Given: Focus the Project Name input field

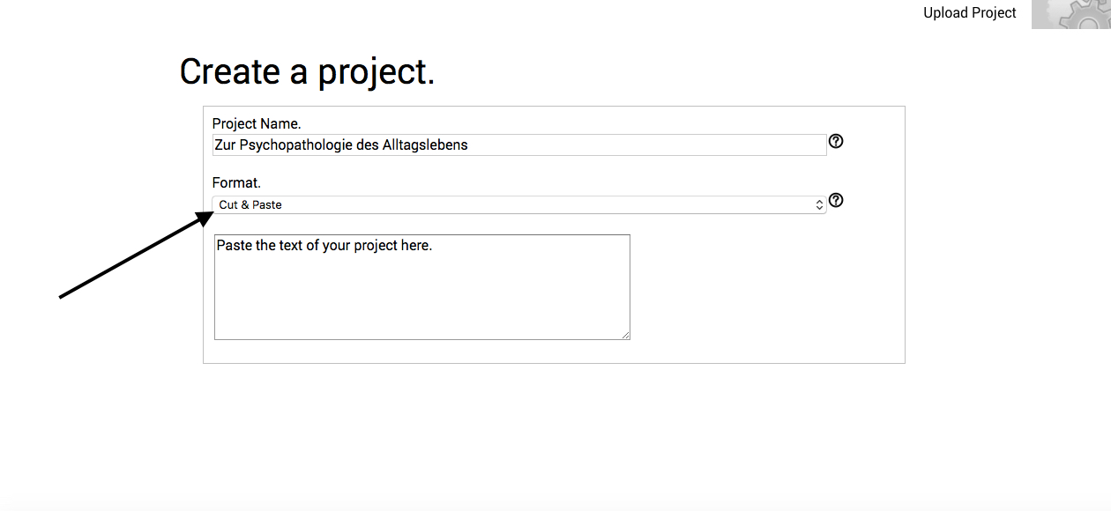Looking at the screenshot, I should [519, 144].
